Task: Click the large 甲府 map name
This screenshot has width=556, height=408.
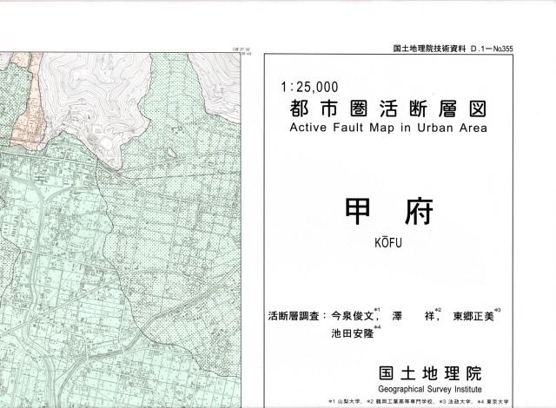Action: pos(389,212)
